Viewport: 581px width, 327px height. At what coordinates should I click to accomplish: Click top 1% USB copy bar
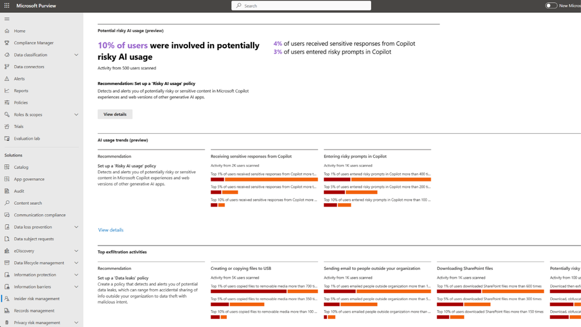[x=264, y=292]
